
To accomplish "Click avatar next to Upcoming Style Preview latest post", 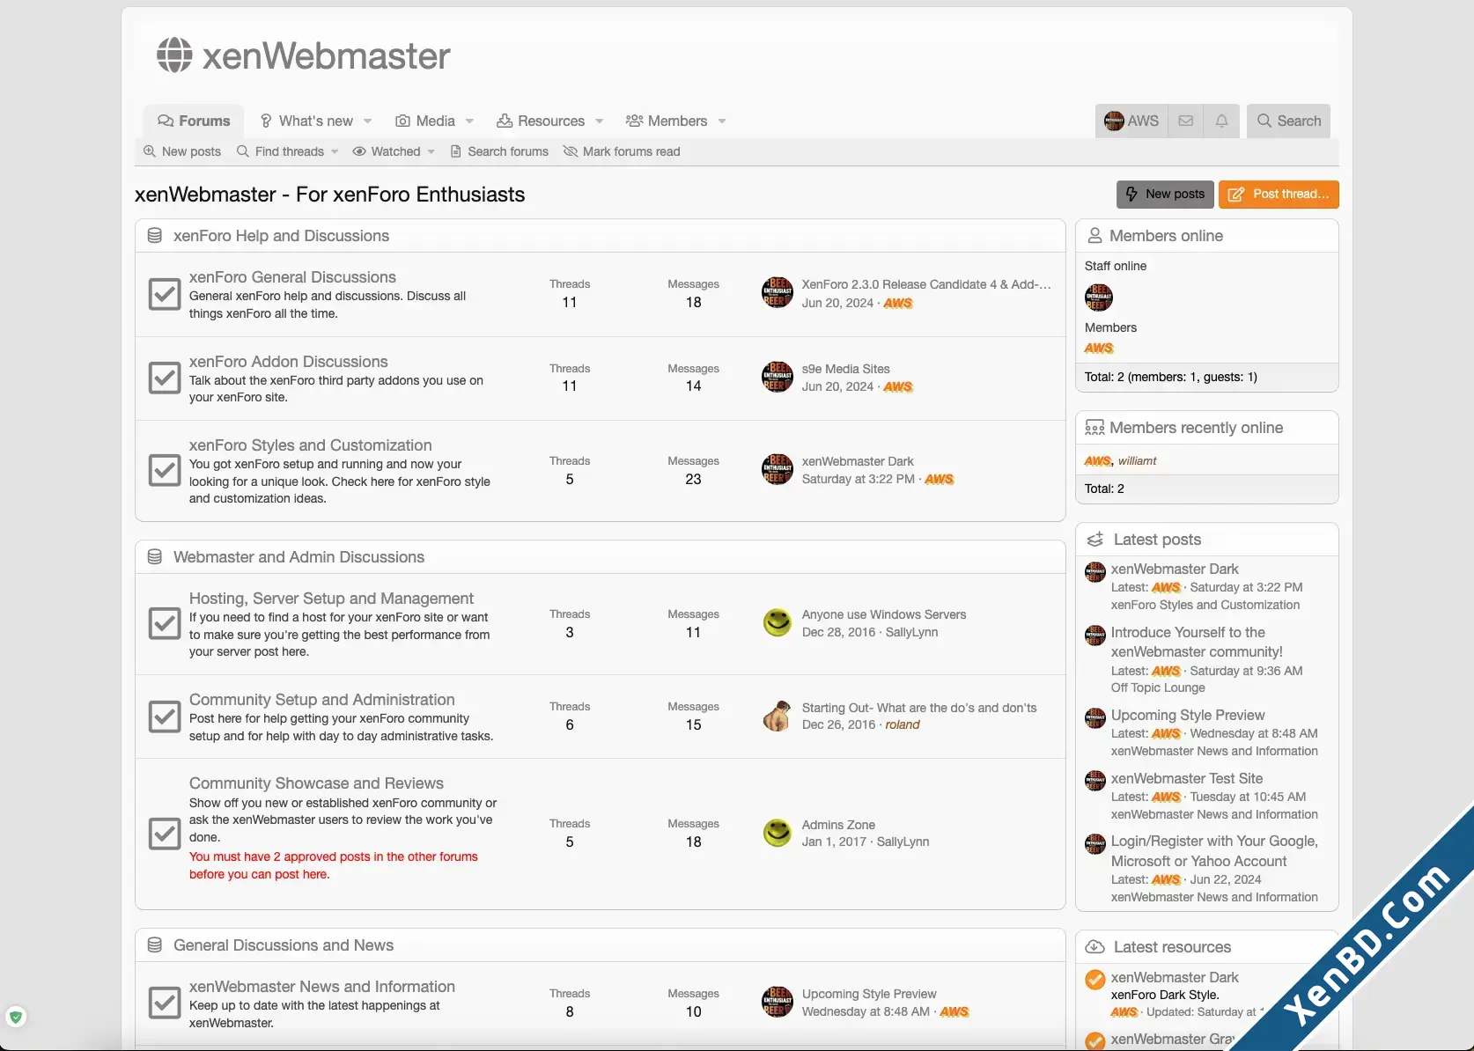I will [1095, 718].
